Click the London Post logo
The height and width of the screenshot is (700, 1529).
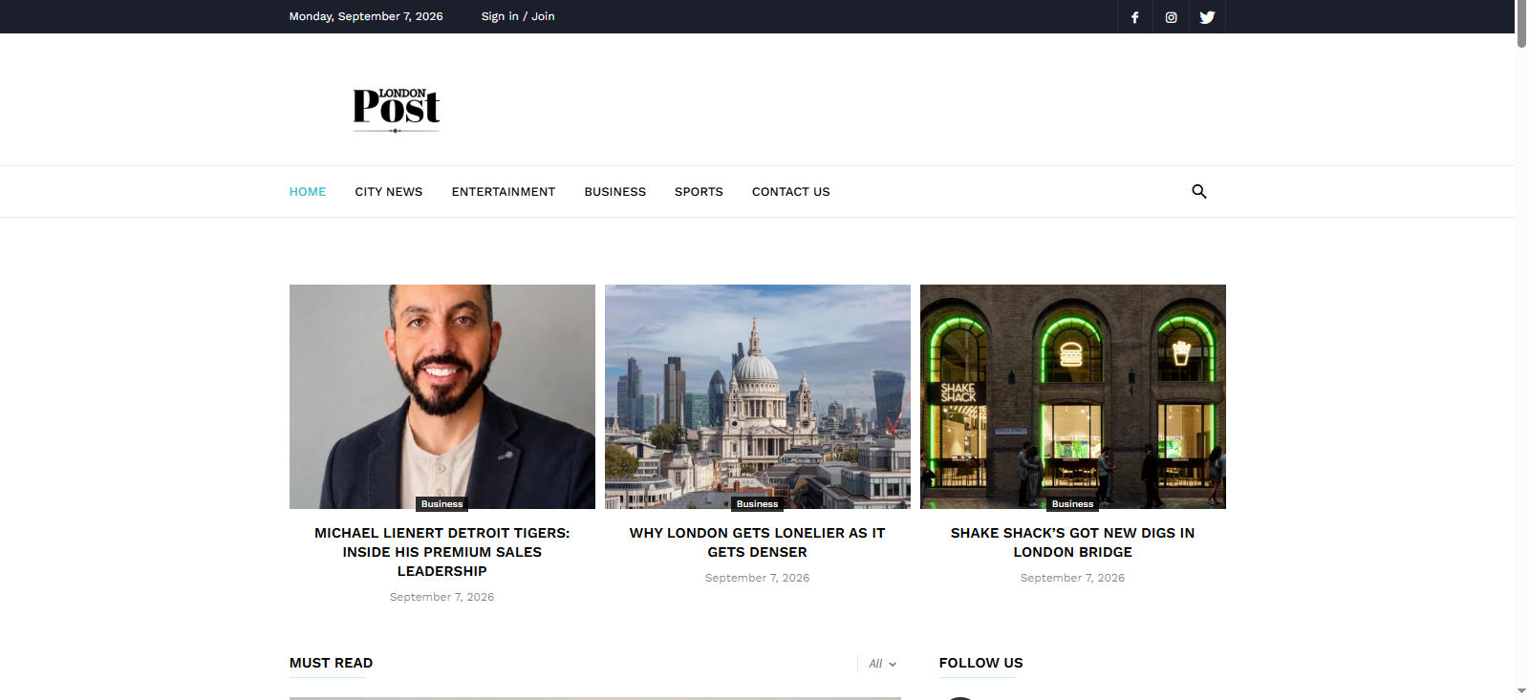(397, 110)
